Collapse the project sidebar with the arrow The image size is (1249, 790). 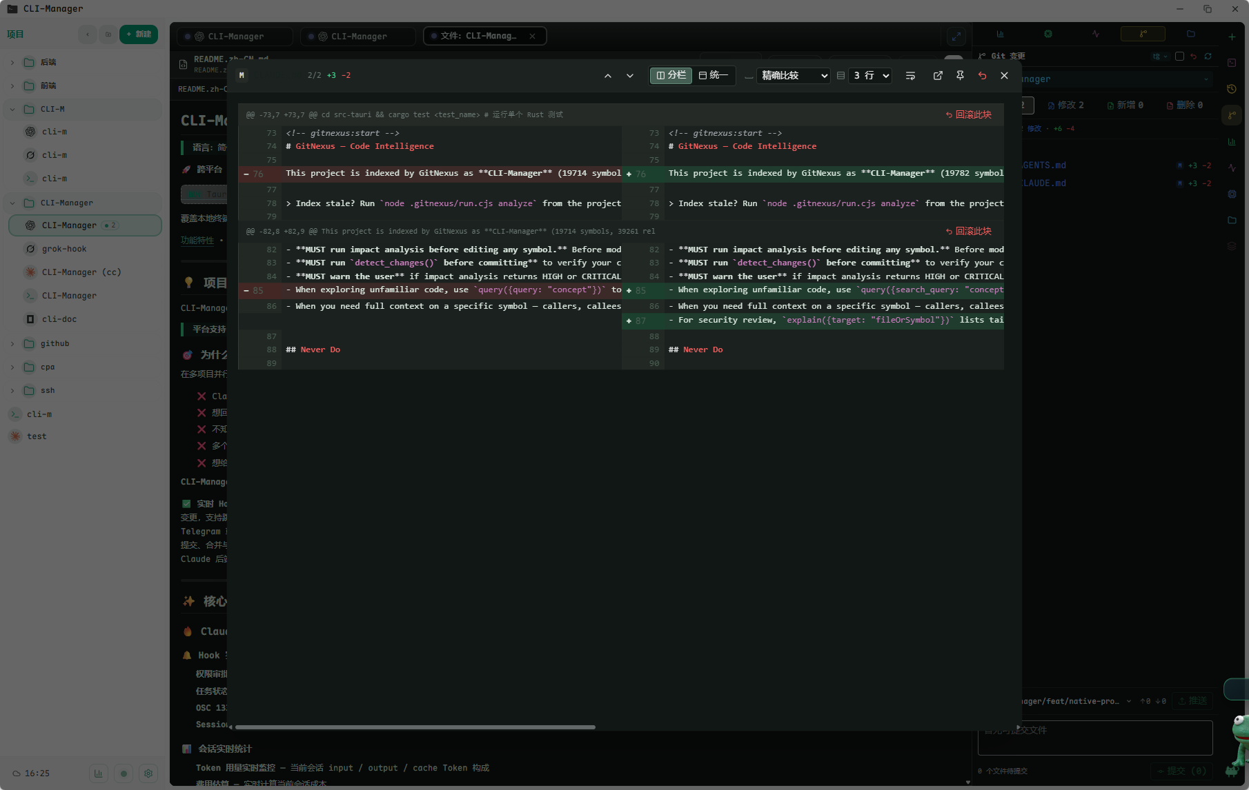coord(87,34)
